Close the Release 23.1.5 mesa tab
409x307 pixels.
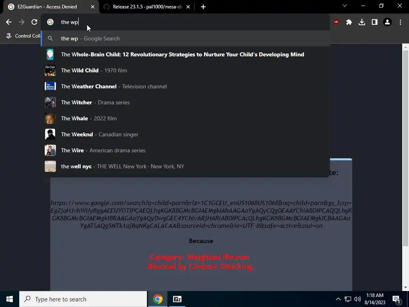pyautogui.click(x=188, y=7)
